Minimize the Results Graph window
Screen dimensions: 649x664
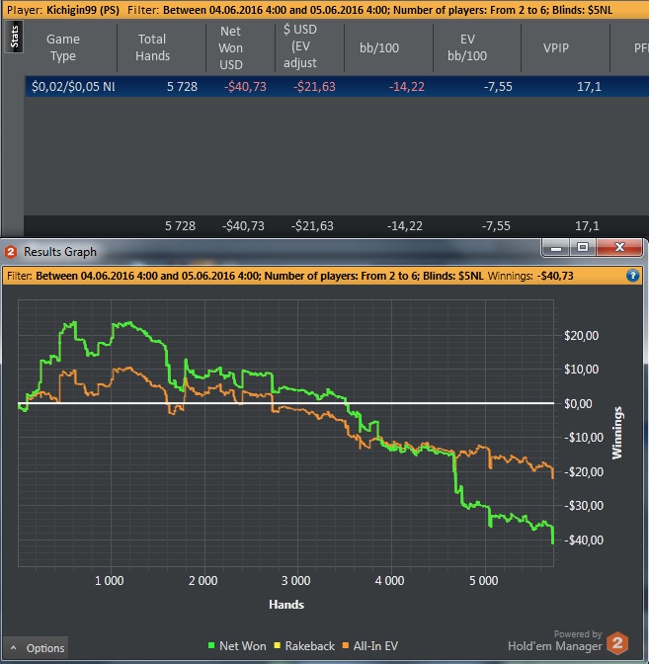point(556,247)
